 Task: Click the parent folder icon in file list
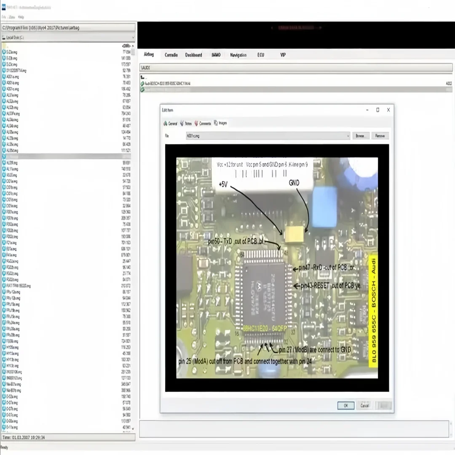tap(4, 46)
